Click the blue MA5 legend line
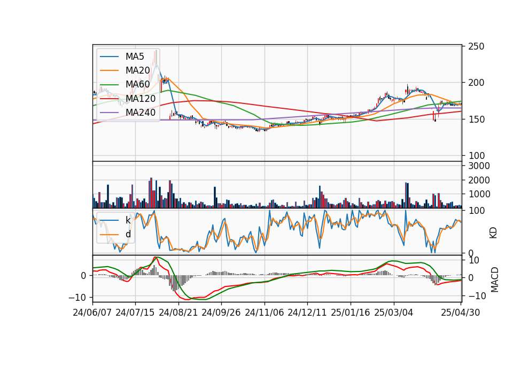The width and height of the screenshot is (513, 368). tap(109, 57)
